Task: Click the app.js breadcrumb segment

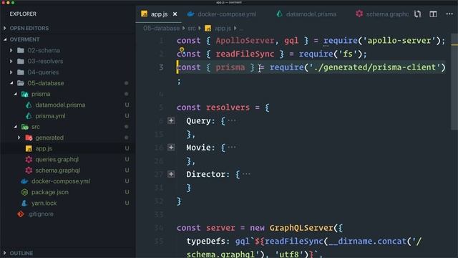Action: tap(223, 29)
